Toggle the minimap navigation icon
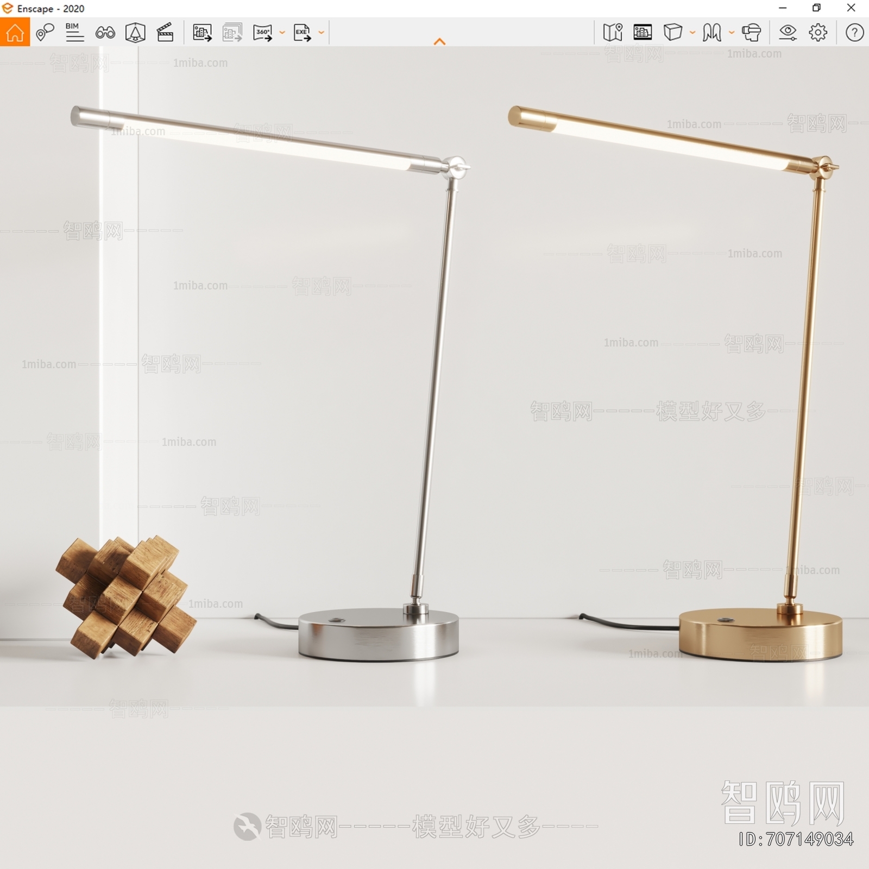 tap(613, 33)
